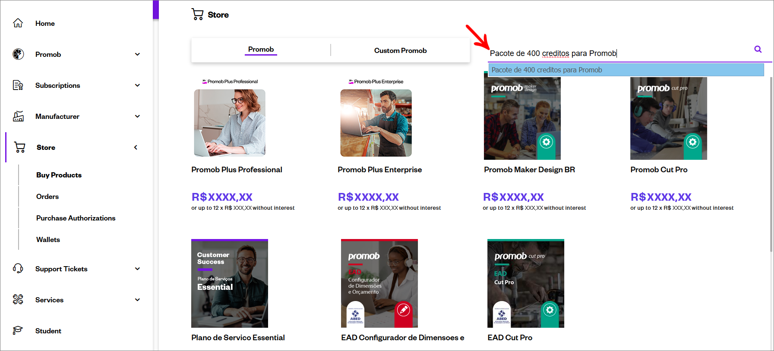Select the 'Pacote de 400 creditos' suggestion
774x351 pixels.
(x=626, y=70)
